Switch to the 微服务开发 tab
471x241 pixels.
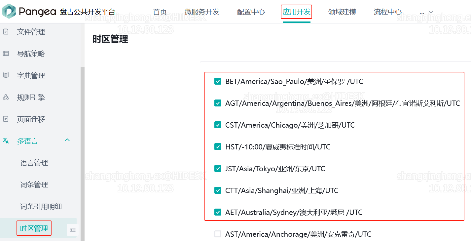pos(202,12)
